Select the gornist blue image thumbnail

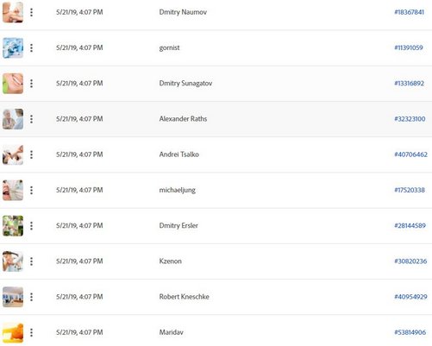tap(13, 47)
